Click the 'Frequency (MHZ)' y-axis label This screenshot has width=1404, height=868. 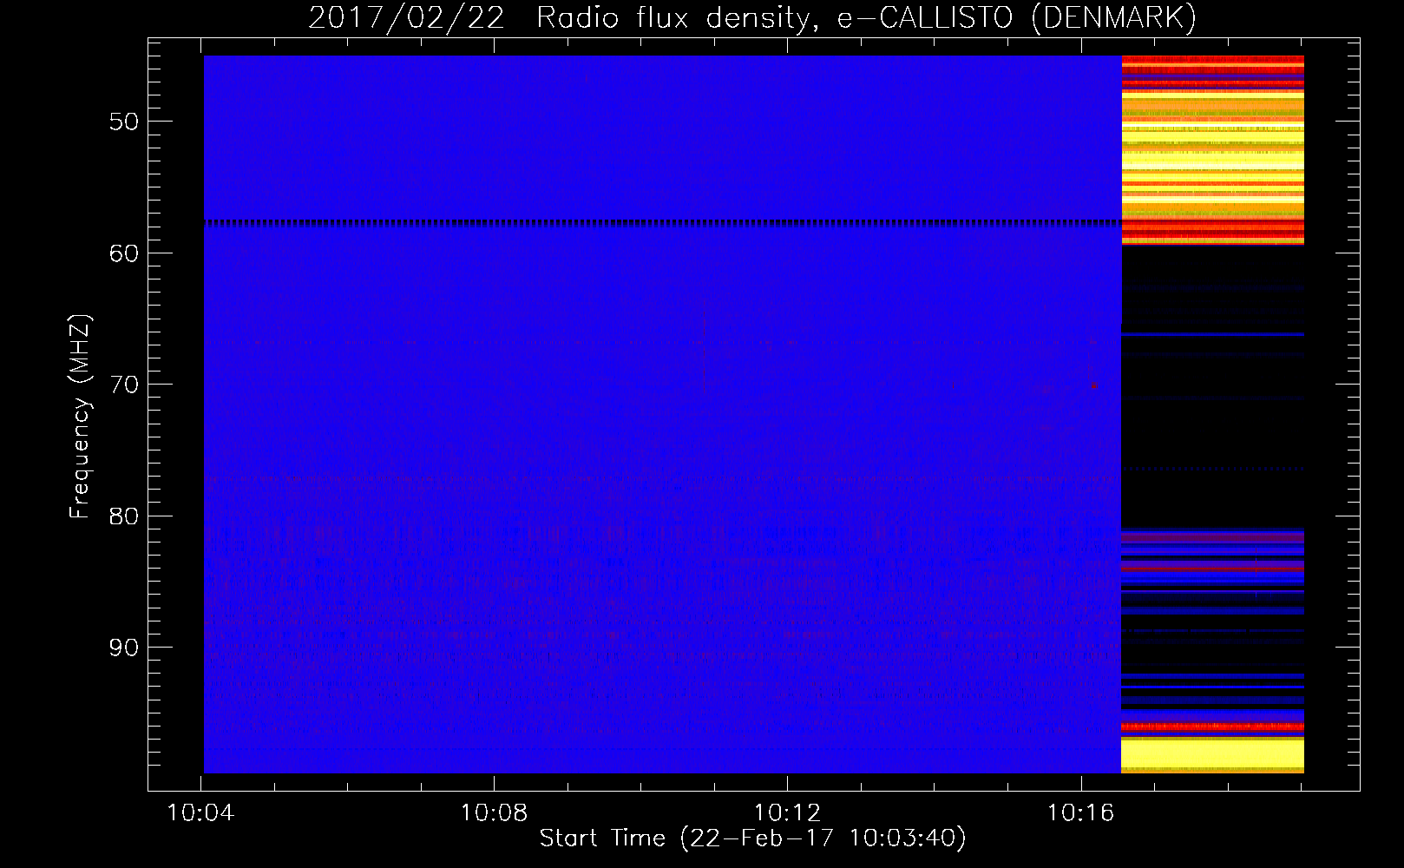pyautogui.click(x=80, y=417)
